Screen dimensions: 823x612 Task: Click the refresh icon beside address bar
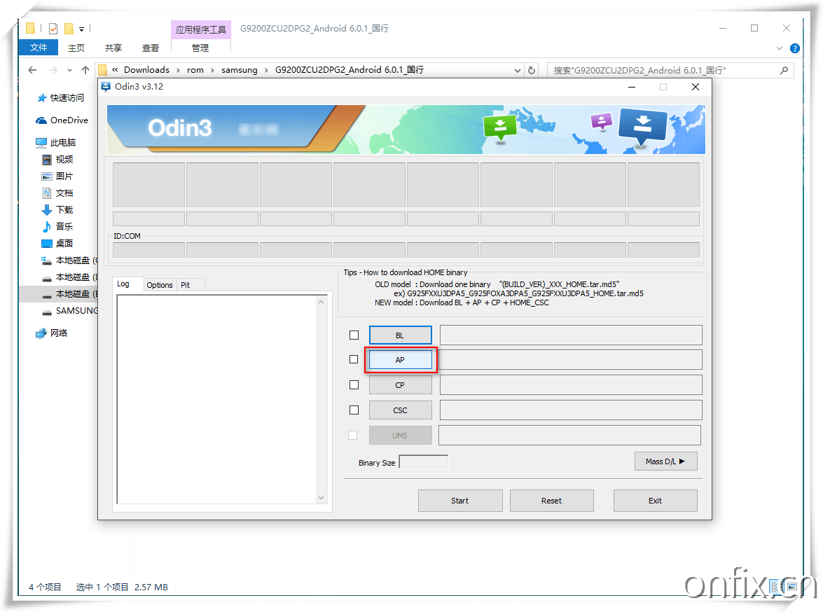(532, 70)
